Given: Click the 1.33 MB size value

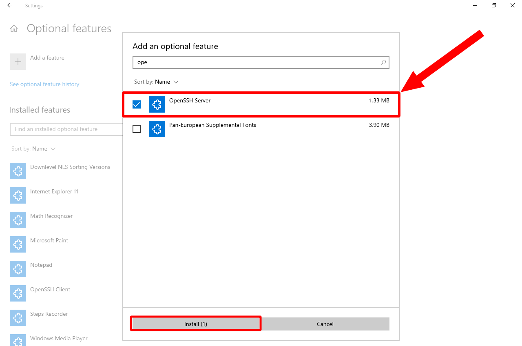Looking at the screenshot, I should click(379, 100).
